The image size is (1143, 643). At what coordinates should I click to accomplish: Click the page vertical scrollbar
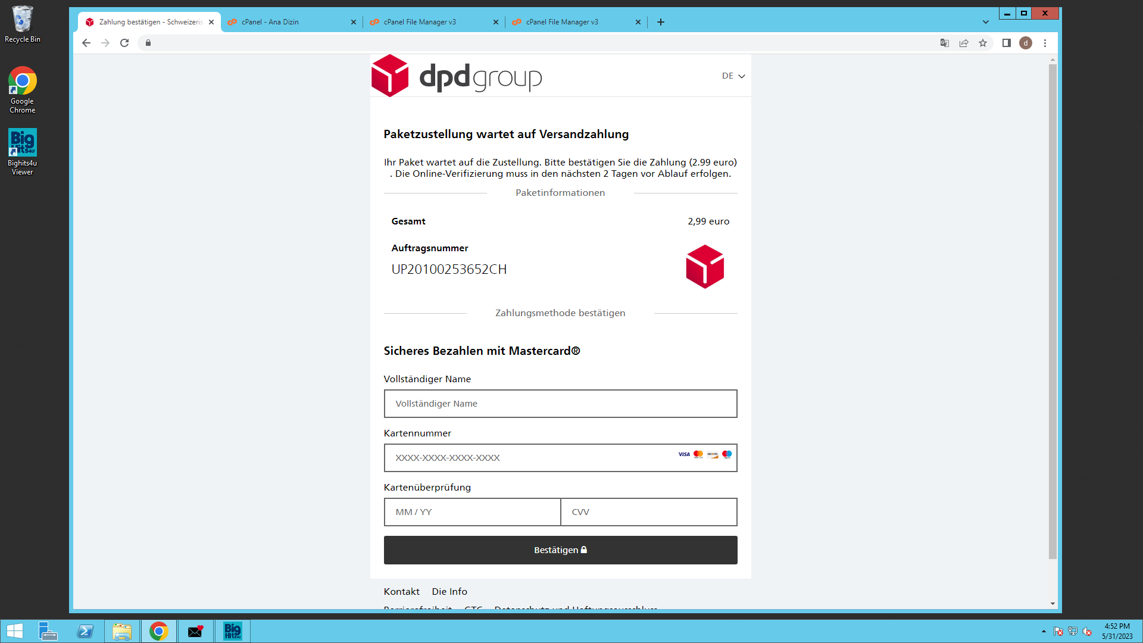[1053, 310]
